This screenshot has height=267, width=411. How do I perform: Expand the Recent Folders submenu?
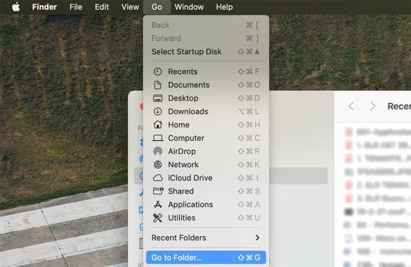[206, 238]
